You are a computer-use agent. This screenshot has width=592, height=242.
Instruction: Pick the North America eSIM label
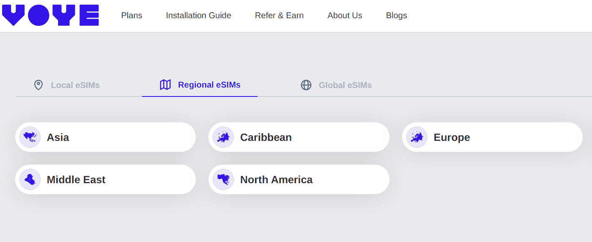(x=276, y=180)
